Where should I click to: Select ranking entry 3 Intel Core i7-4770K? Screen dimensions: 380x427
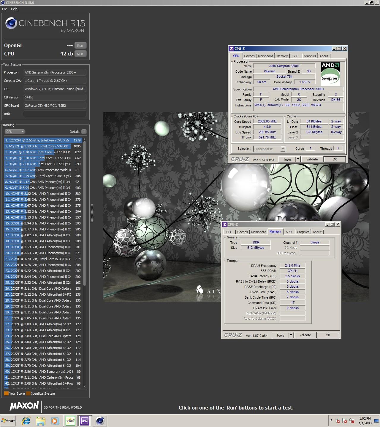coord(43,152)
